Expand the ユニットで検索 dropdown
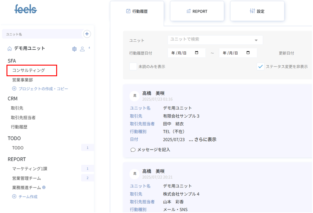This screenshot has width=313, height=213. point(256,40)
